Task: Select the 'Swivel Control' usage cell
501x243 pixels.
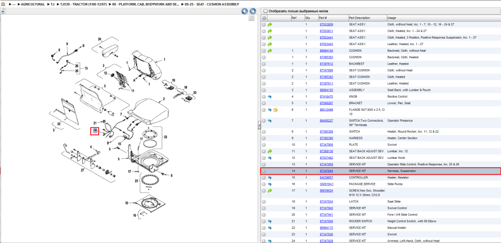Action: 396,208
